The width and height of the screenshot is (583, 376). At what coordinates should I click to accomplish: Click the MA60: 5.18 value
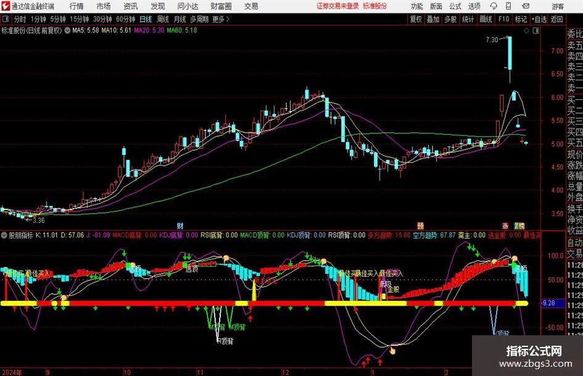coord(182,30)
